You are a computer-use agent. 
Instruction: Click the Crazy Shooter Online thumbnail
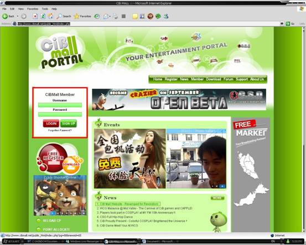[x=60, y=195]
